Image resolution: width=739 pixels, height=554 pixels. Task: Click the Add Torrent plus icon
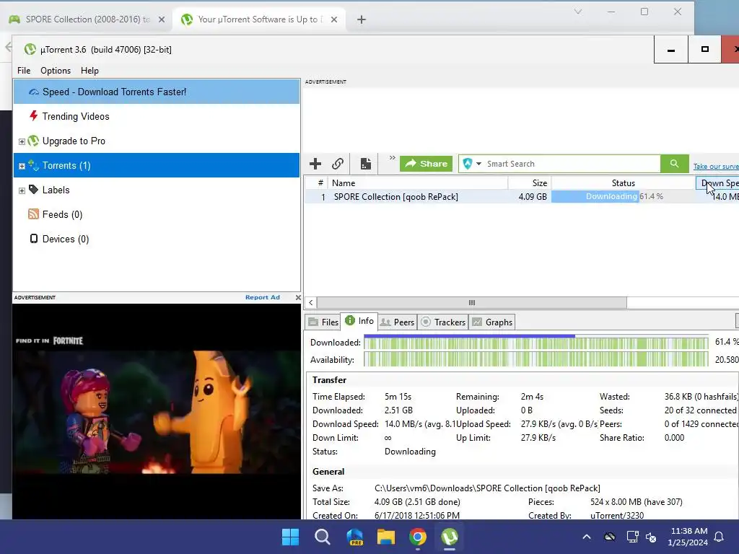315,164
